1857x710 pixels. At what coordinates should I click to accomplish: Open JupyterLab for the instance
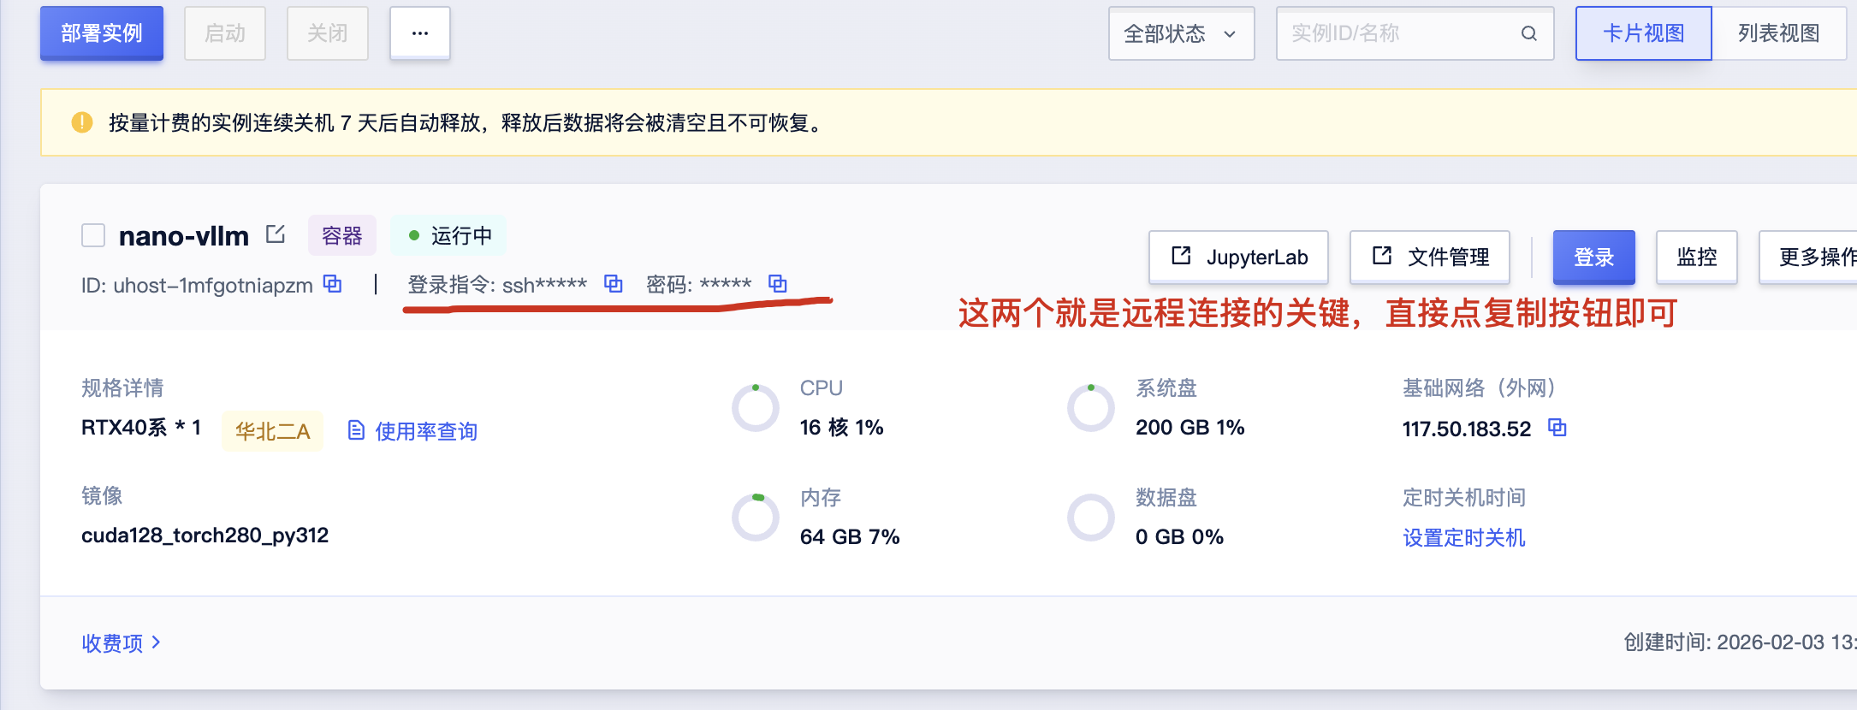[x=1238, y=257]
